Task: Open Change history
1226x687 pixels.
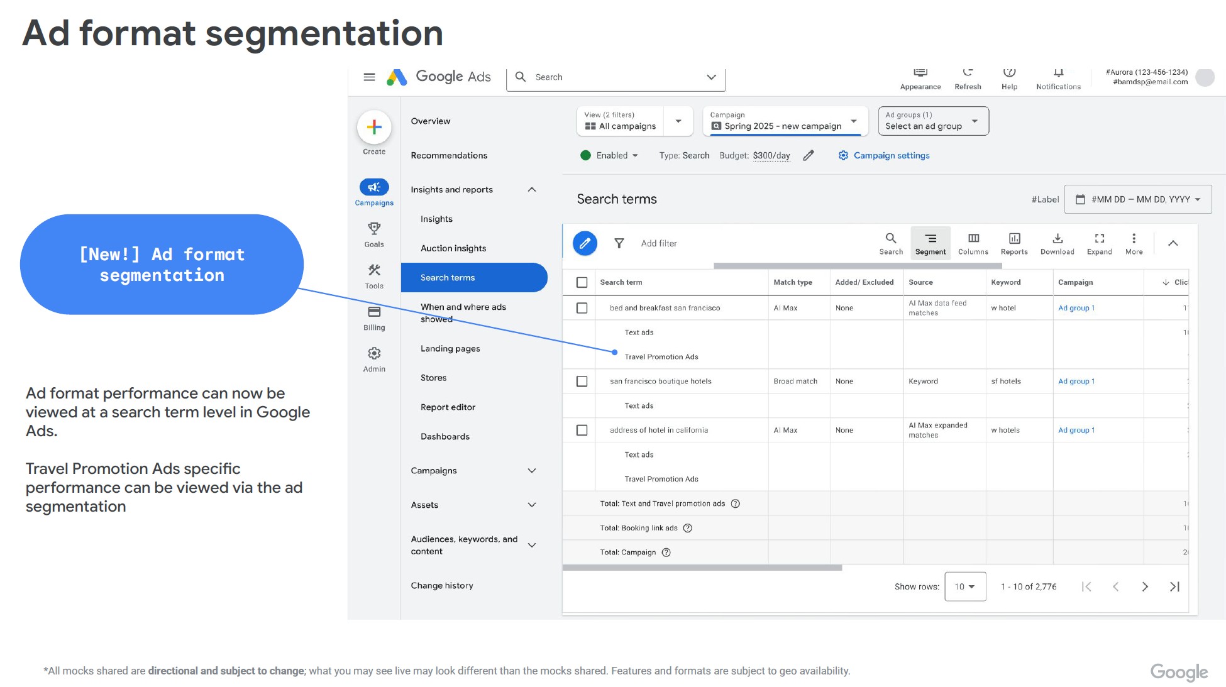Action: point(442,585)
